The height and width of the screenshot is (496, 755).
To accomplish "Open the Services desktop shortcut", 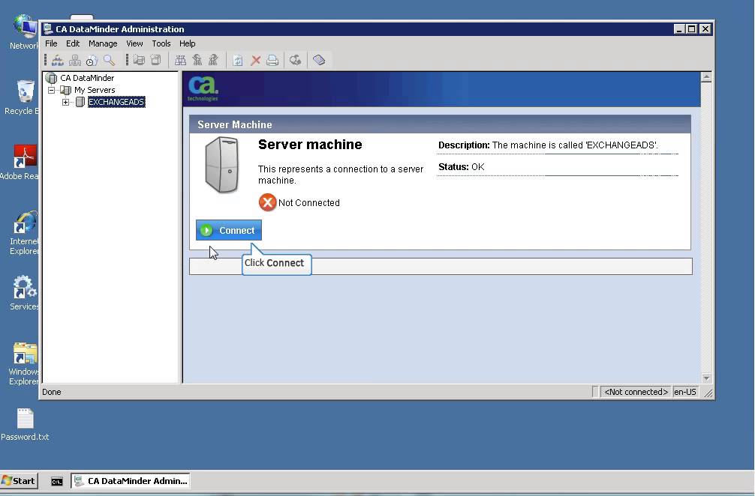I will [24, 293].
